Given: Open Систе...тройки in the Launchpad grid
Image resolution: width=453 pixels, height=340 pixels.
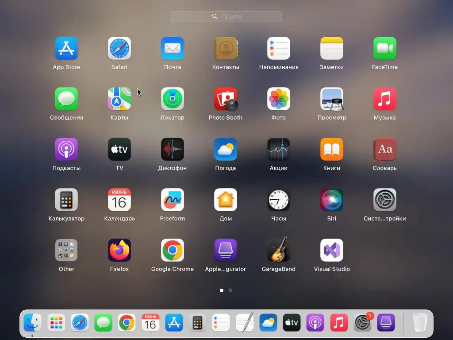Looking at the screenshot, I should point(385,200).
